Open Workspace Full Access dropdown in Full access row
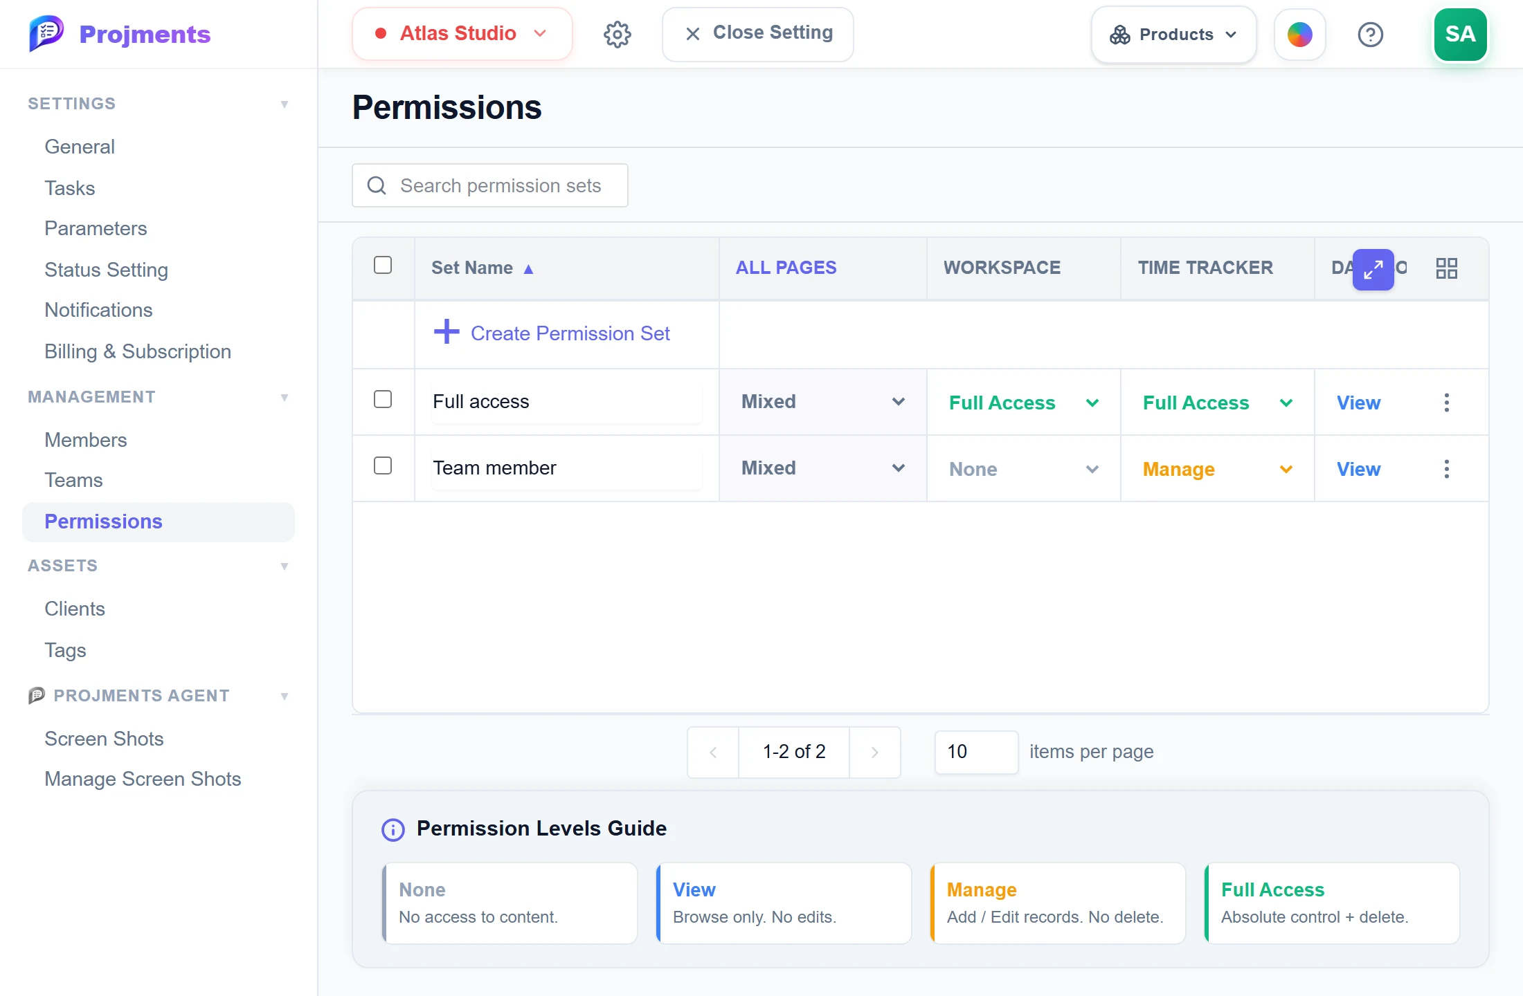Viewport: 1523px width, 996px height. pos(1023,403)
